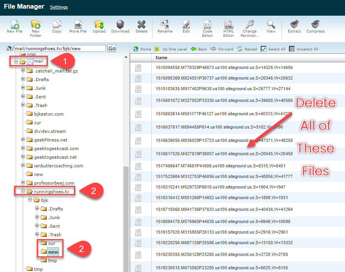
Task: Expand the .Drafts folder under mail
Action: coord(23,79)
